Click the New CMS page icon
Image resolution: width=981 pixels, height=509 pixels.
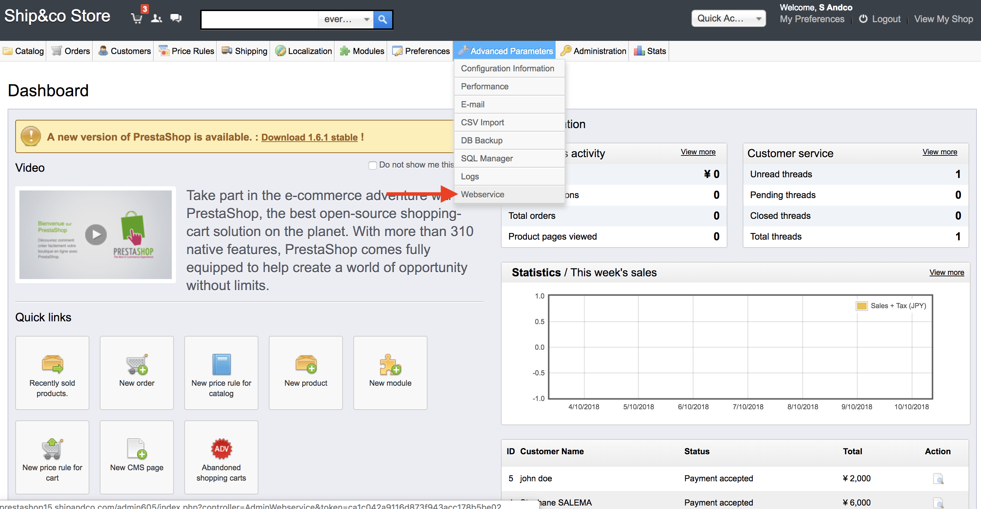click(x=137, y=448)
